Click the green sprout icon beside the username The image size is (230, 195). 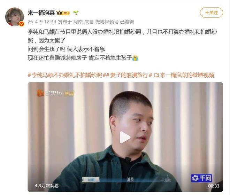coord(76,13)
